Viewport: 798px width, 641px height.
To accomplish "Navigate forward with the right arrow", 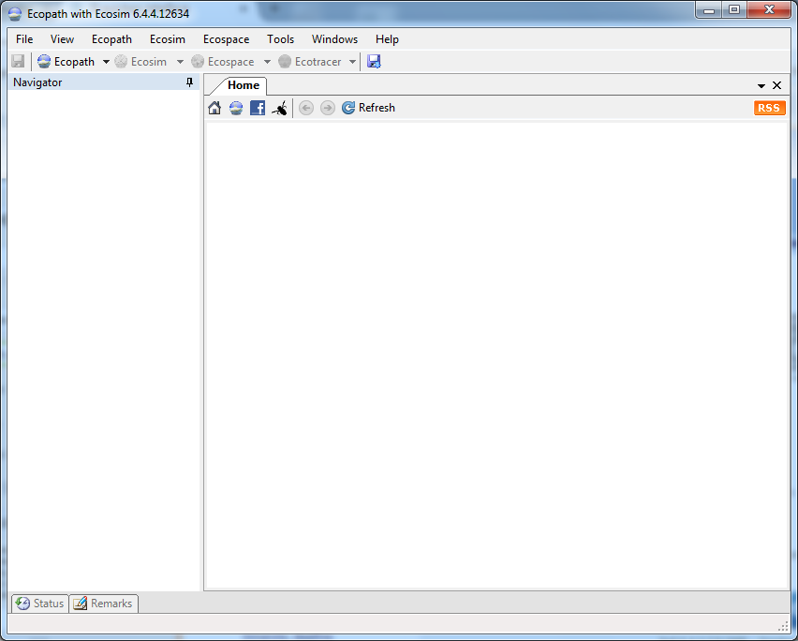I will (328, 108).
